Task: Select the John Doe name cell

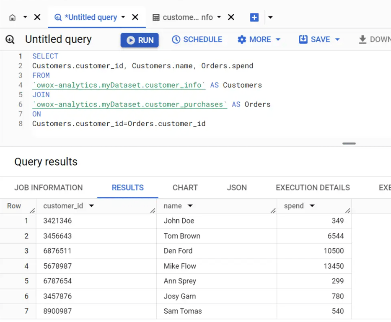Action: (216, 221)
